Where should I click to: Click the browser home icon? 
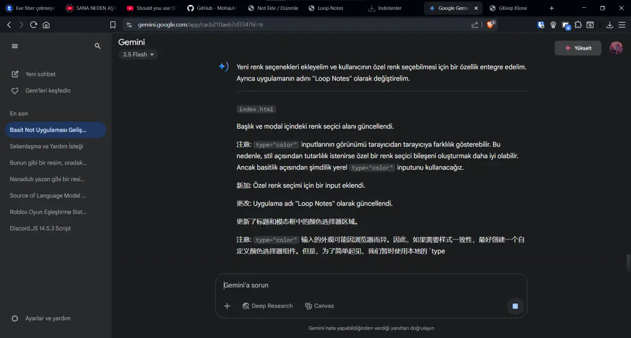pos(46,25)
